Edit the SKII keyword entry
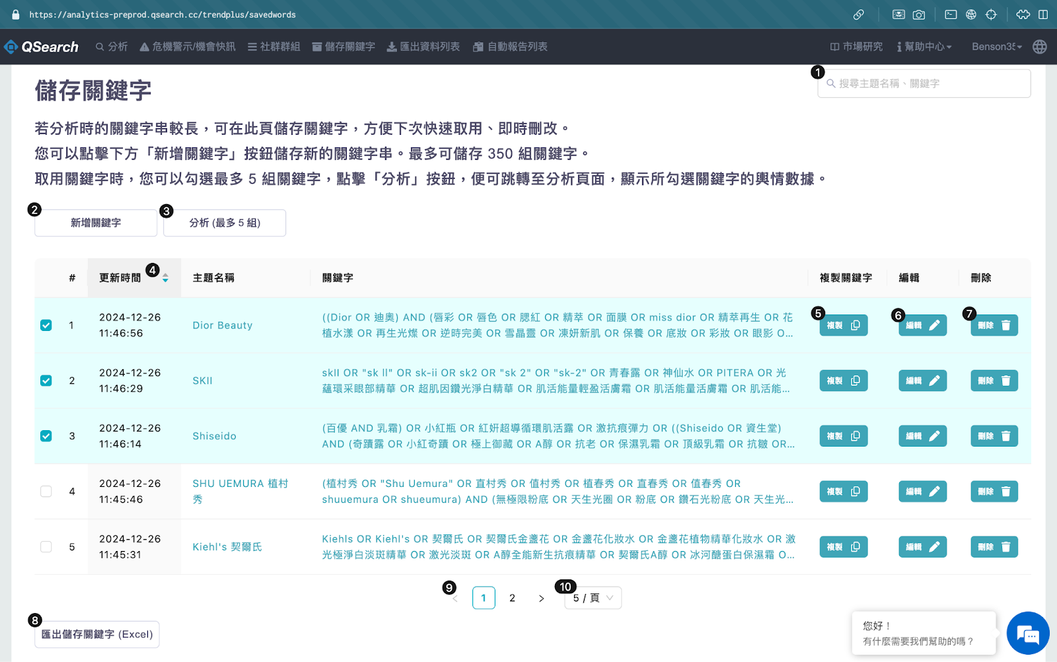This screenshot has width=1057, height=662. coord(922,381)
